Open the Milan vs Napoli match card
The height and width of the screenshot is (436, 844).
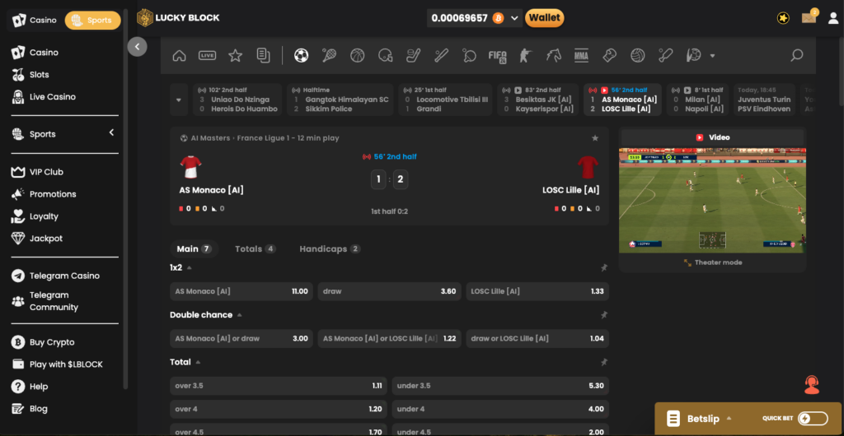(696, 100)
